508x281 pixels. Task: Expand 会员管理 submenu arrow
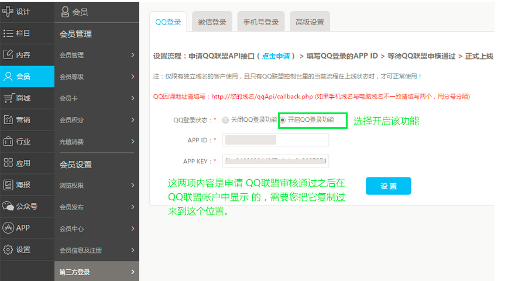[132, 55]
